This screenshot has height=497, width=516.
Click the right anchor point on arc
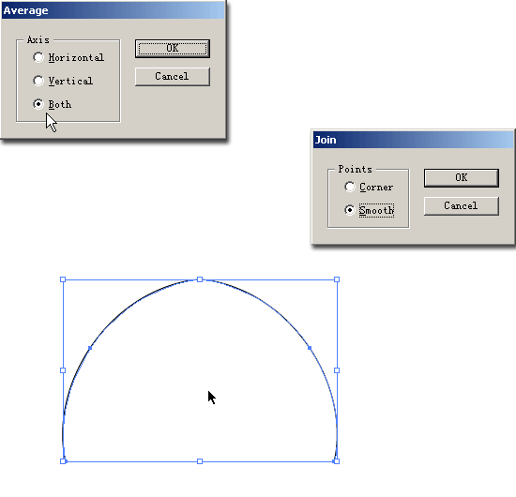(x=310, y=348)
